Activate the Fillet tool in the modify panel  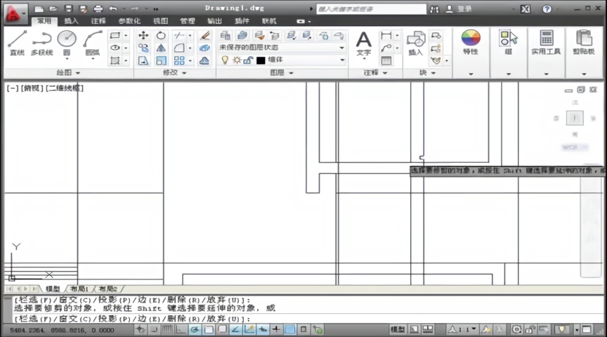point(179,48)
